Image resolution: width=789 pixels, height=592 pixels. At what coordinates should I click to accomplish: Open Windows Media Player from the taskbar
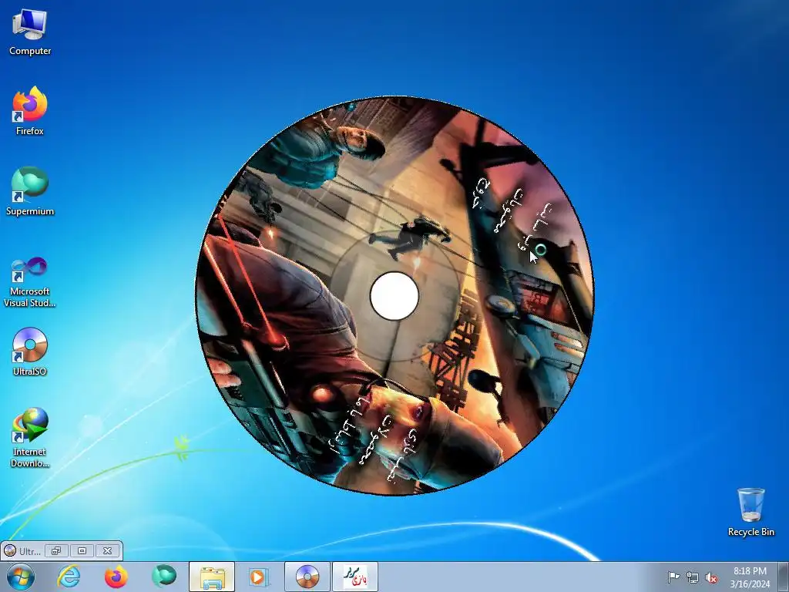259,577
